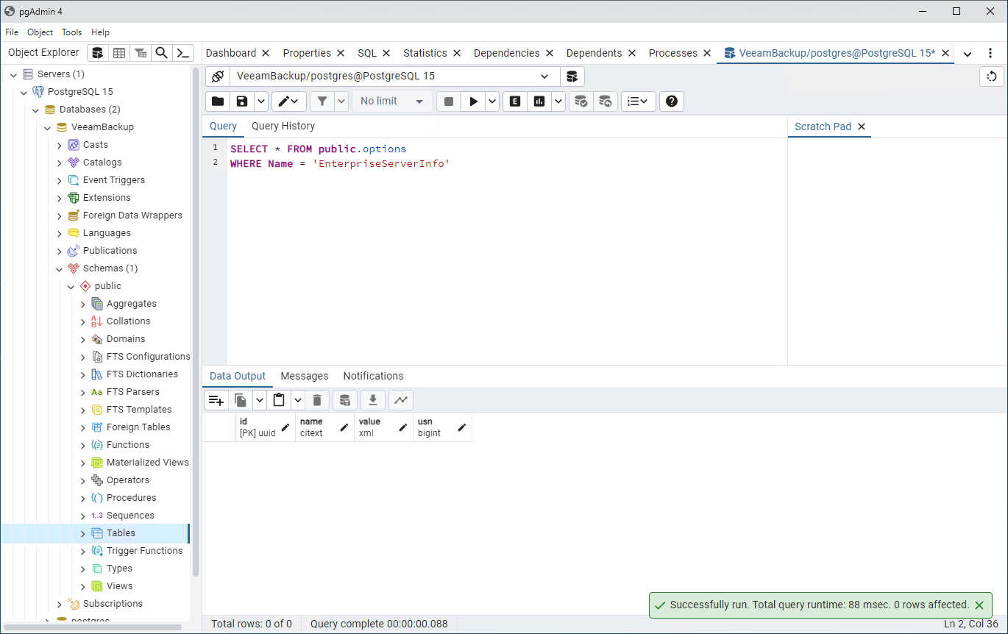Launch the PSQL Tool terminal icon

(x=183, y=53)
